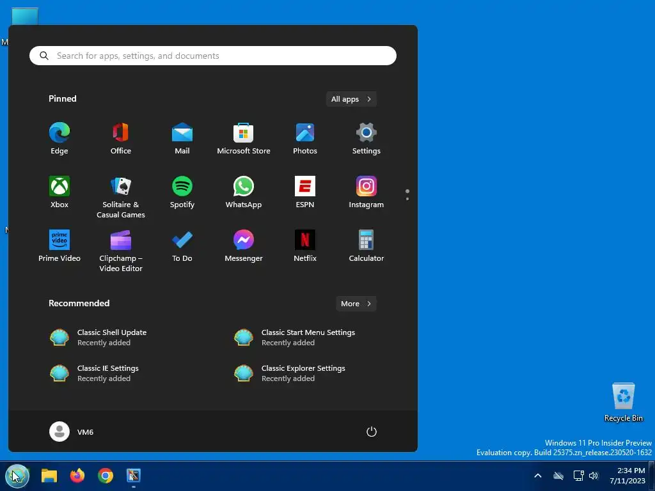Click the power button icon
Screen dimensions: 655x491
[372, 432]
